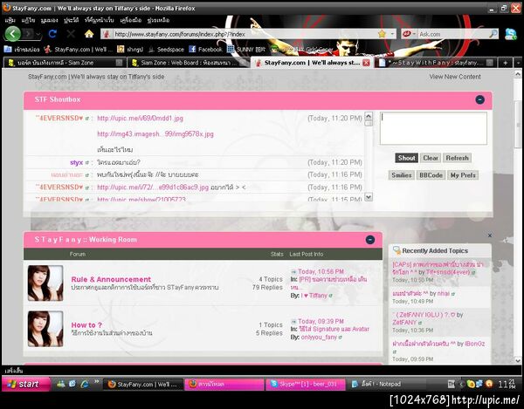Collapse the STF Shoutbox panel

[x=479, y=99]
